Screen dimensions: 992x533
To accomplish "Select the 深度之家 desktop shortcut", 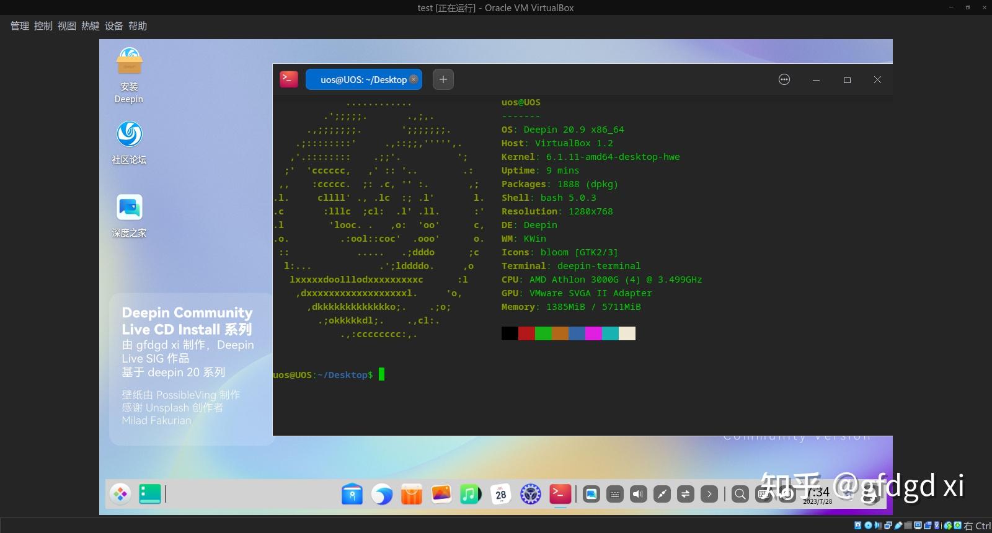I will pyautogui.click(x=129, y=216).
